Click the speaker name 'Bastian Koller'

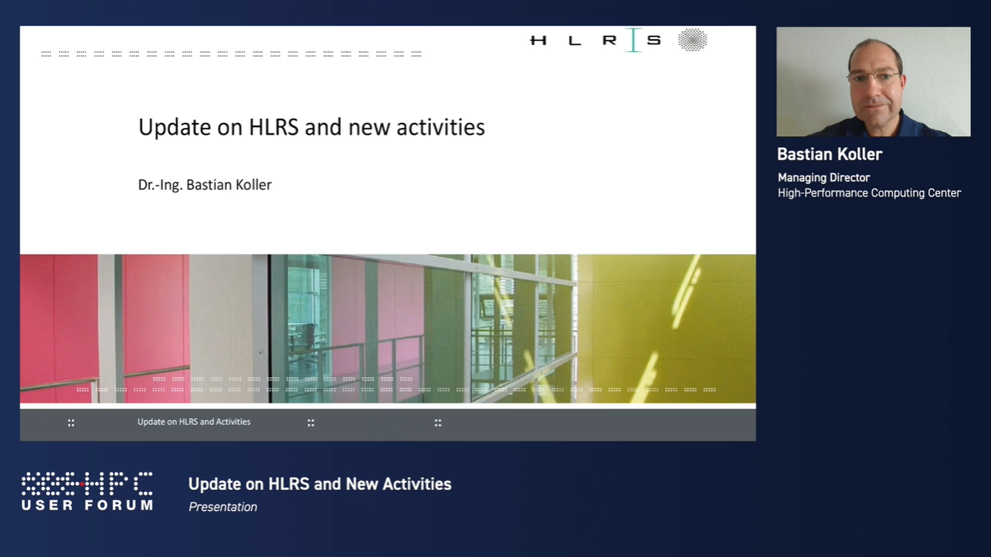click(x=829, y=154)
